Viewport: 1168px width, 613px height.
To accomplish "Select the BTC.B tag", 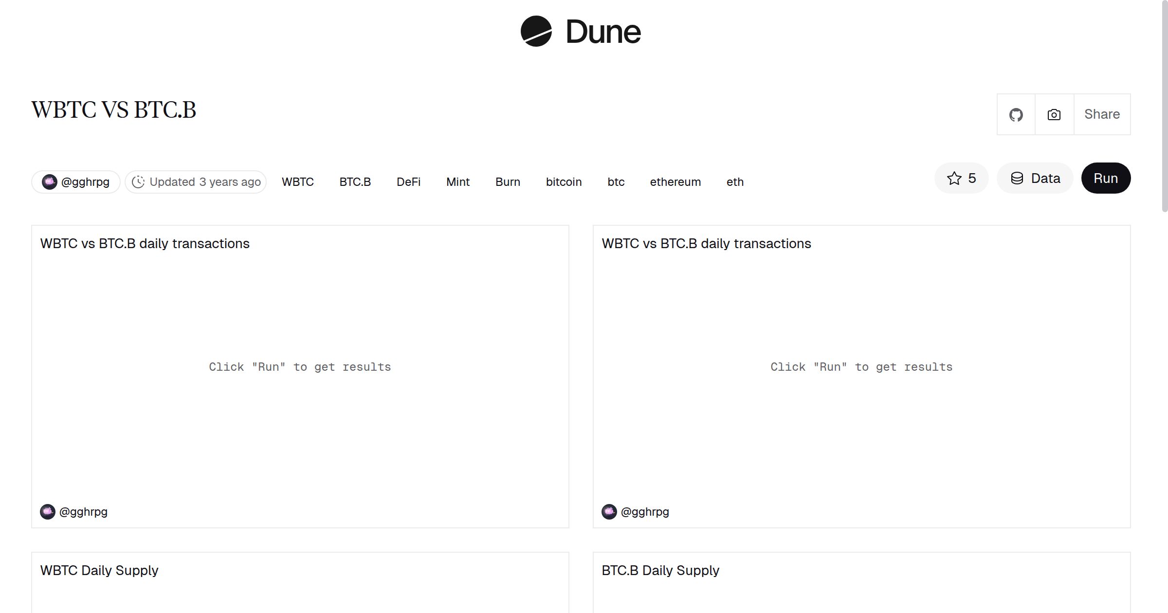I will click(x=355, y=181).
